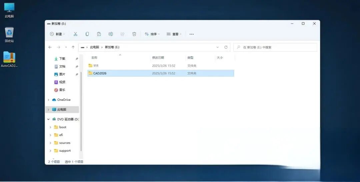Select the 111 folder name
Viewport: 360px width, 182px height.
(96, 66)
